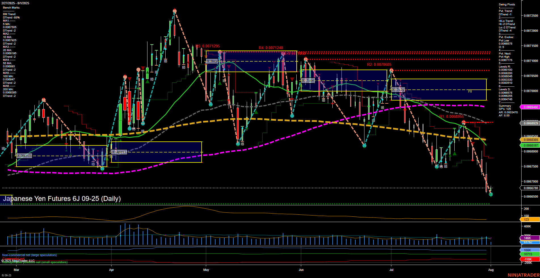
Task: Click 'Nonreportable positions net (small speculators)' legend
Action: (35, 262)
